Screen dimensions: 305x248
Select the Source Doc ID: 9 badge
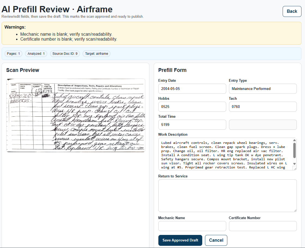tap(65, 54)
